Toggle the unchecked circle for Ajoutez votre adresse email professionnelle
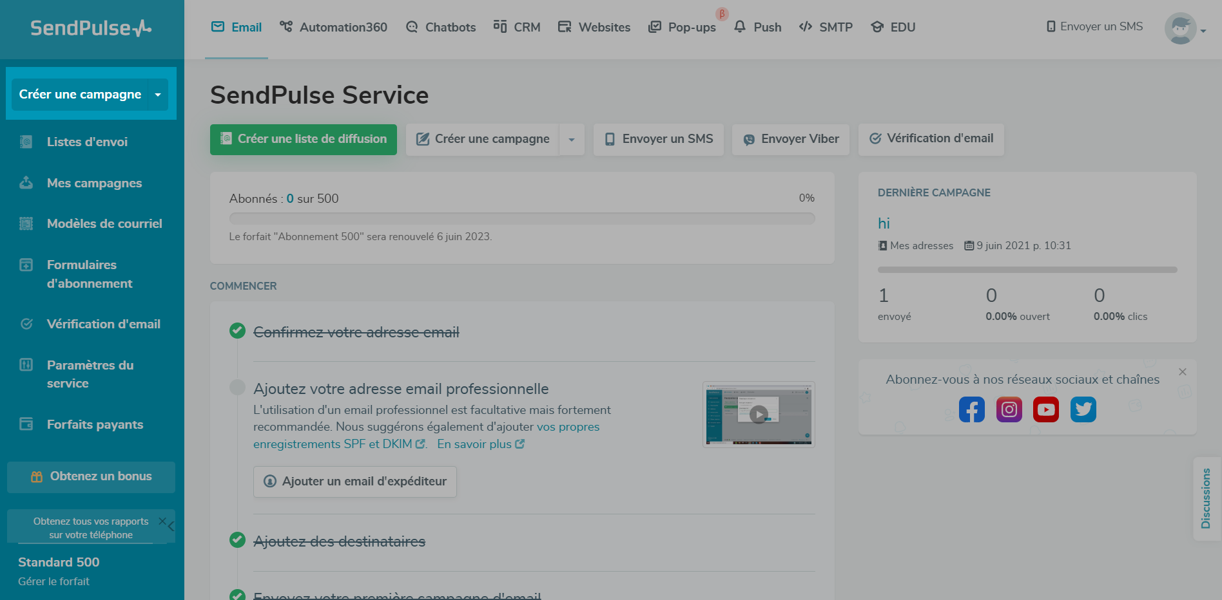Image resolution: width=1222 pixels, height=600 pixels. click(237, 387)
